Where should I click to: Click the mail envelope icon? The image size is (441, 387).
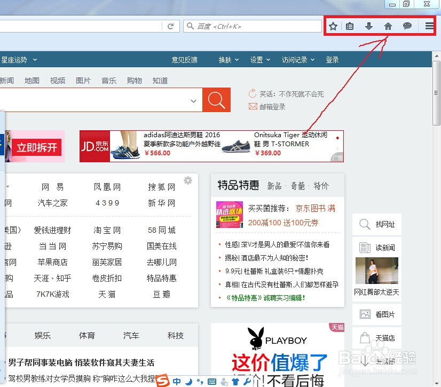point(253,106)
